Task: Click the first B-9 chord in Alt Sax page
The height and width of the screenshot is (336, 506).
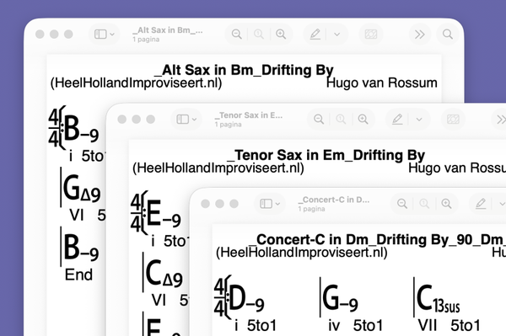Action: point(81,129)
